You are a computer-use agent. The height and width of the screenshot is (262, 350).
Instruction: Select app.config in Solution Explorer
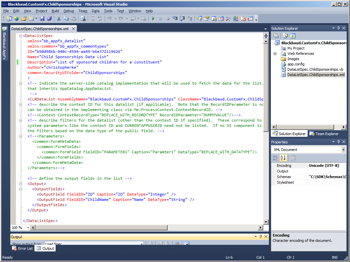[x=296, y=64]
